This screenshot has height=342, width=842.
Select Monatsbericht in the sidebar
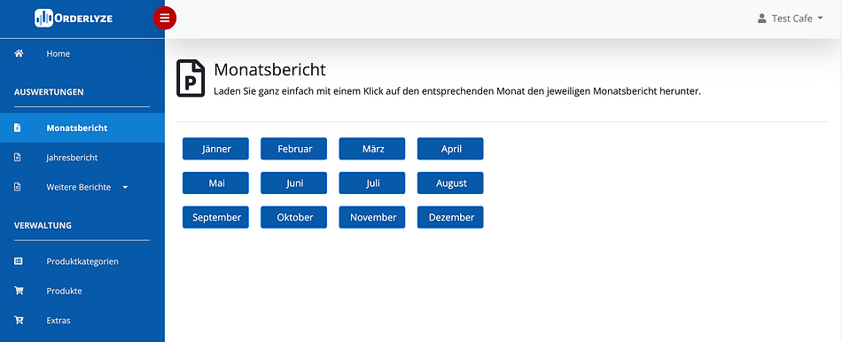click(82, 128)
